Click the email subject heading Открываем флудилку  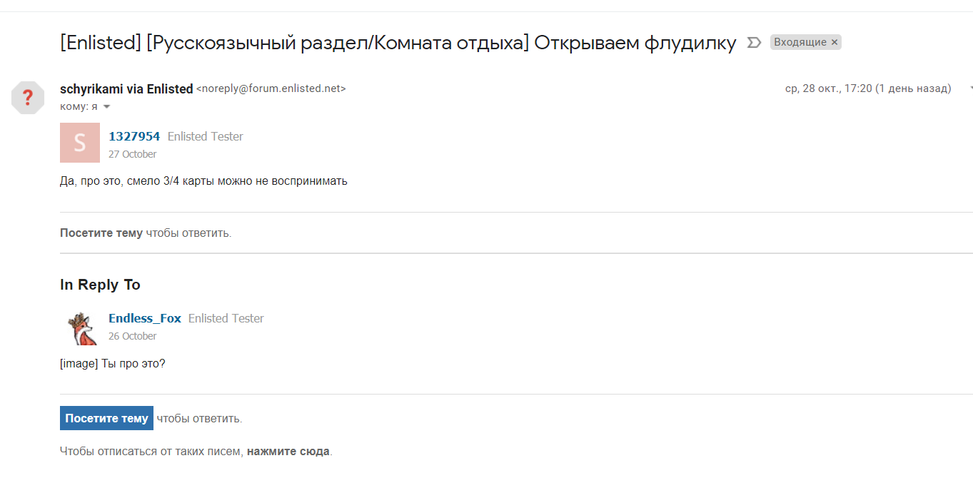[x=398, y=43]
